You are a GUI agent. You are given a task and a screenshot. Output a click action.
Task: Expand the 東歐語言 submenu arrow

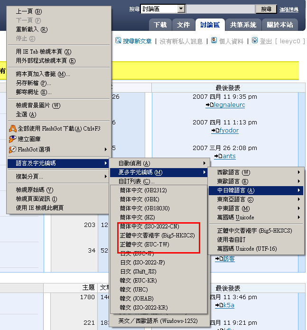coord(299,181)
